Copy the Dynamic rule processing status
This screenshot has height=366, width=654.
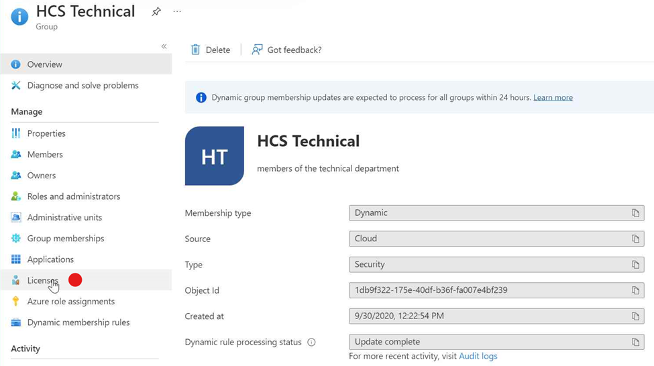point(635,343)
